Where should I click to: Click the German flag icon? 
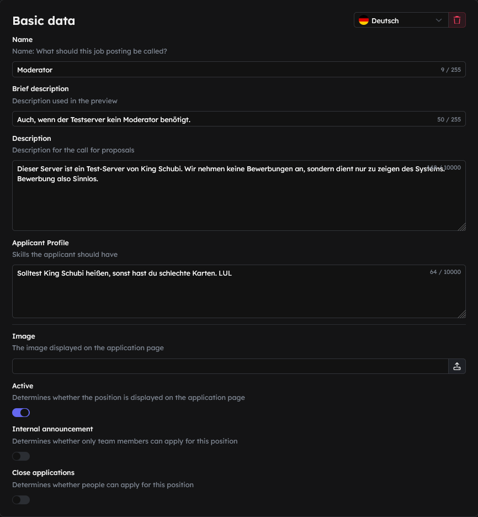point(364,20)
